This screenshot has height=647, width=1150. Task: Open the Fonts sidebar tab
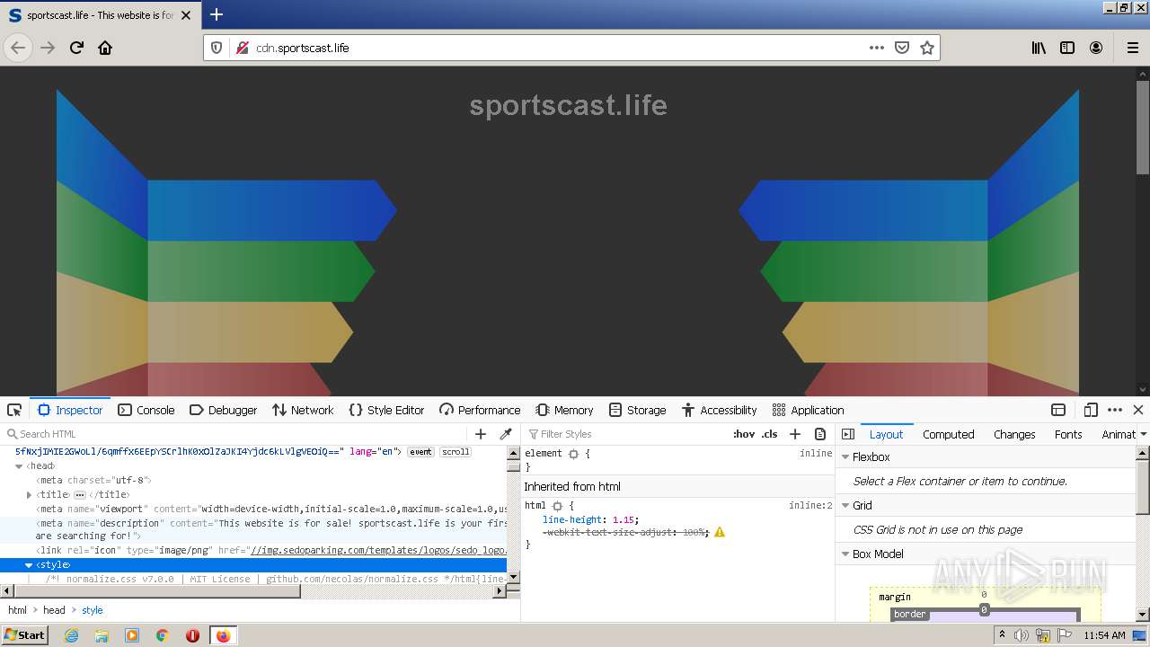(1068, 434)
